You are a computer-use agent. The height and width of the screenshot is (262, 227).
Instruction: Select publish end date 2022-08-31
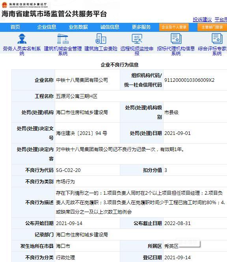tap(177, 223)
